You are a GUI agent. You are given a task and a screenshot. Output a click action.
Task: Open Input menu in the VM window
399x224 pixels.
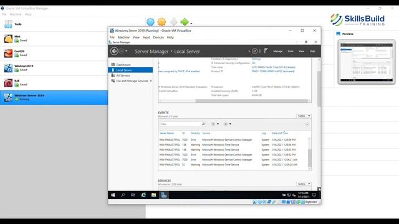(x=146, y=37)
